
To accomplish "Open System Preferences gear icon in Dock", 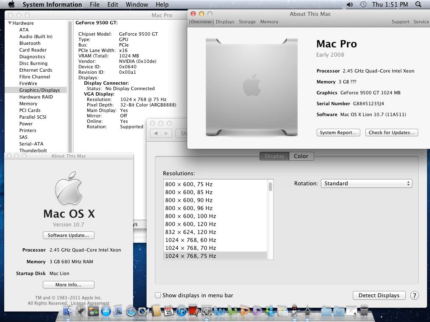I will point(207,312).
